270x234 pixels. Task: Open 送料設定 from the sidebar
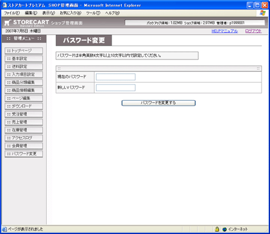[x=24, y=67]
